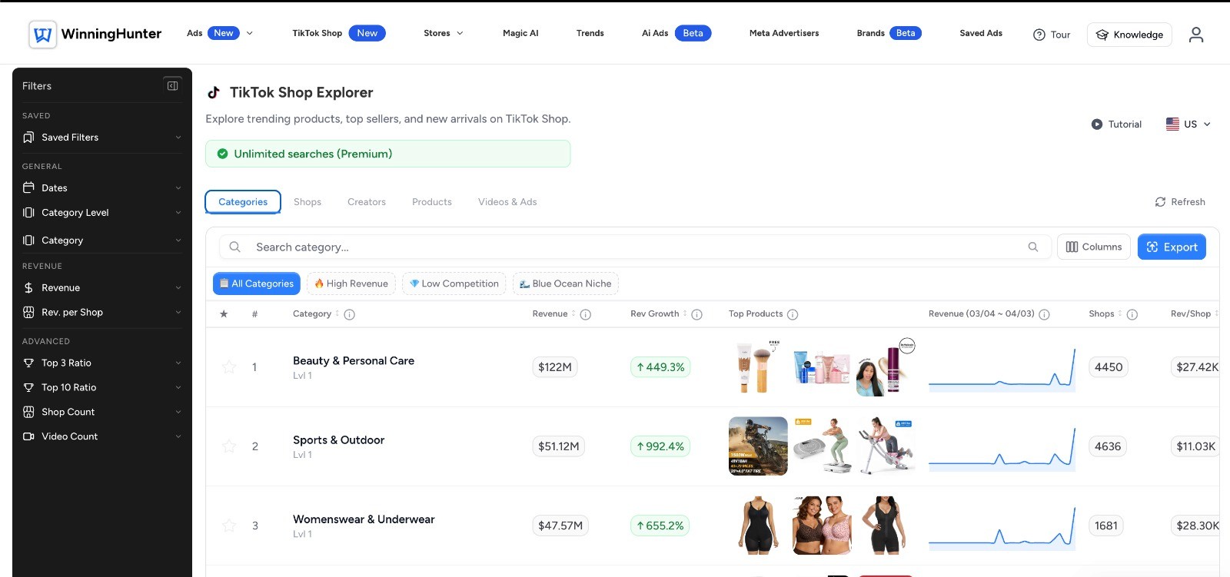This screenshot has height=577, width=1230.
Task: Click the Tour help icon
Action: [x=1039, y=35]
